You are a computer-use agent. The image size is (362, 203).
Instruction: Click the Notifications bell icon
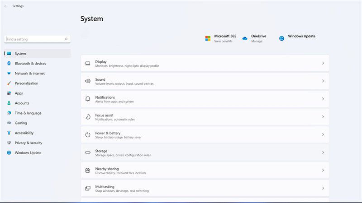(x=88, y=99)
